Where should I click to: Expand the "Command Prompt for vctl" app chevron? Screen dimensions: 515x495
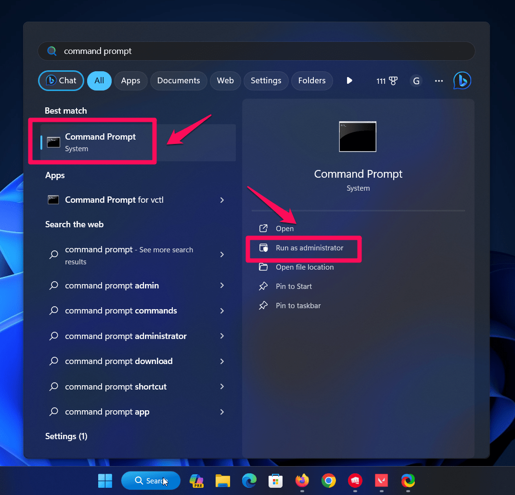tap(222, 200)
